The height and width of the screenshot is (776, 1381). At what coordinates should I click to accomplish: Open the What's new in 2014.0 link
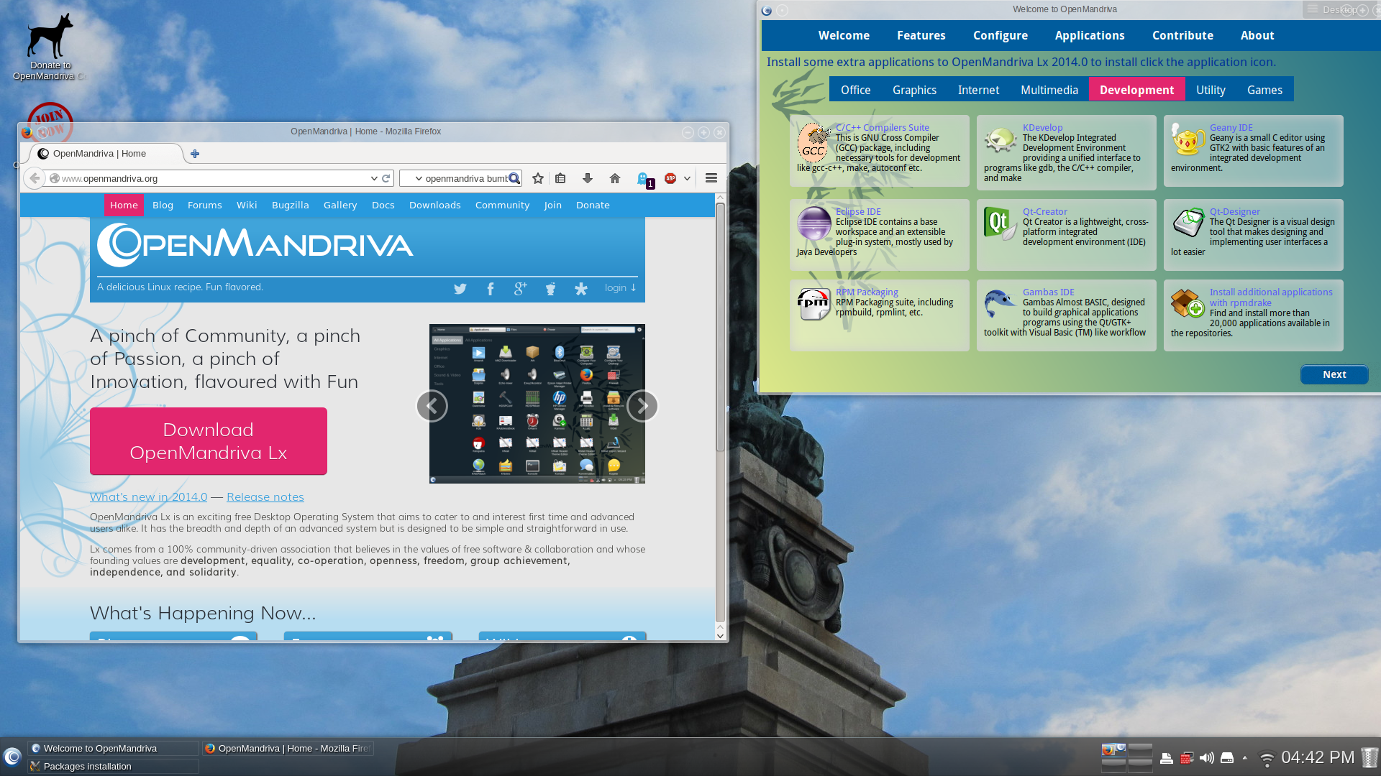(148, 496)
